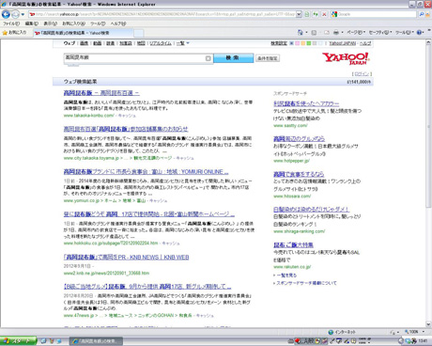Image resolution: width=432 pixels, height=346 pixels.
Task: Click the Google search provider icon
Action: point(334,14)
